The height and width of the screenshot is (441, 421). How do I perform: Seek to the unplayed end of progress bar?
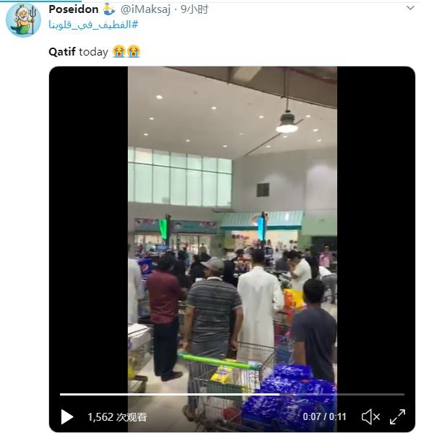[x=342, y=394]
